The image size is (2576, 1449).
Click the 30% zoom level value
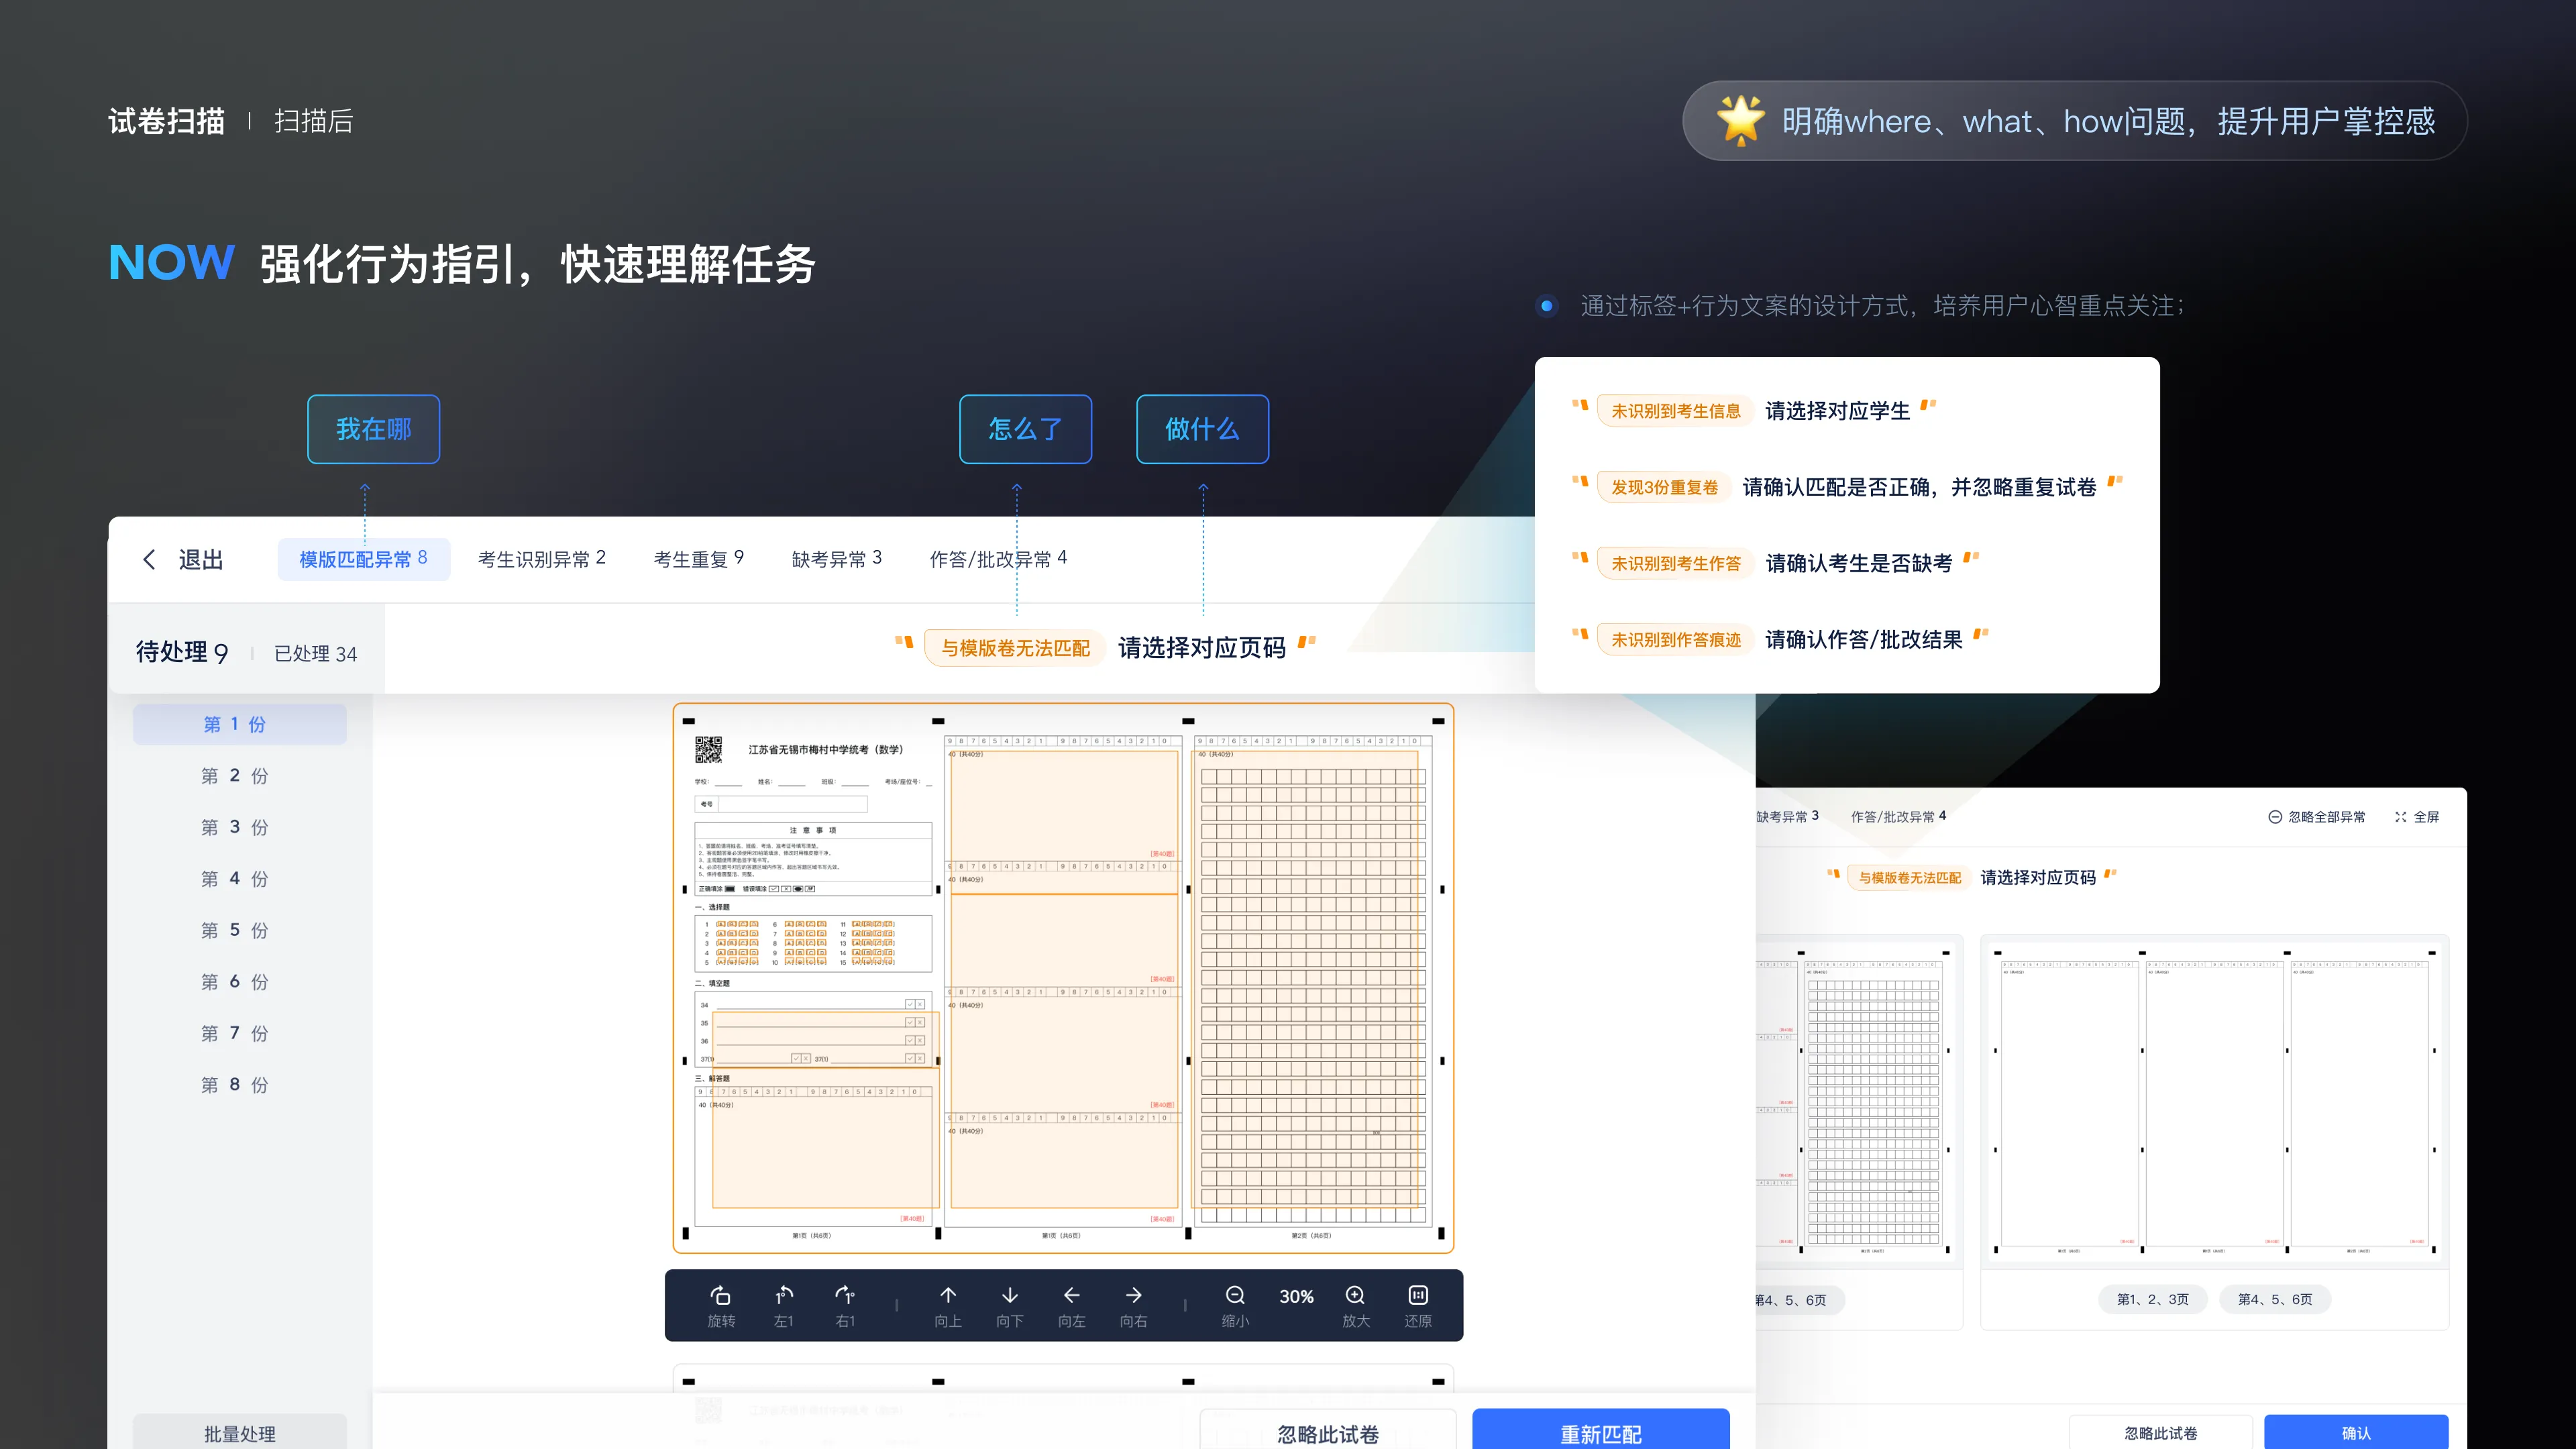(1296, 1296)
